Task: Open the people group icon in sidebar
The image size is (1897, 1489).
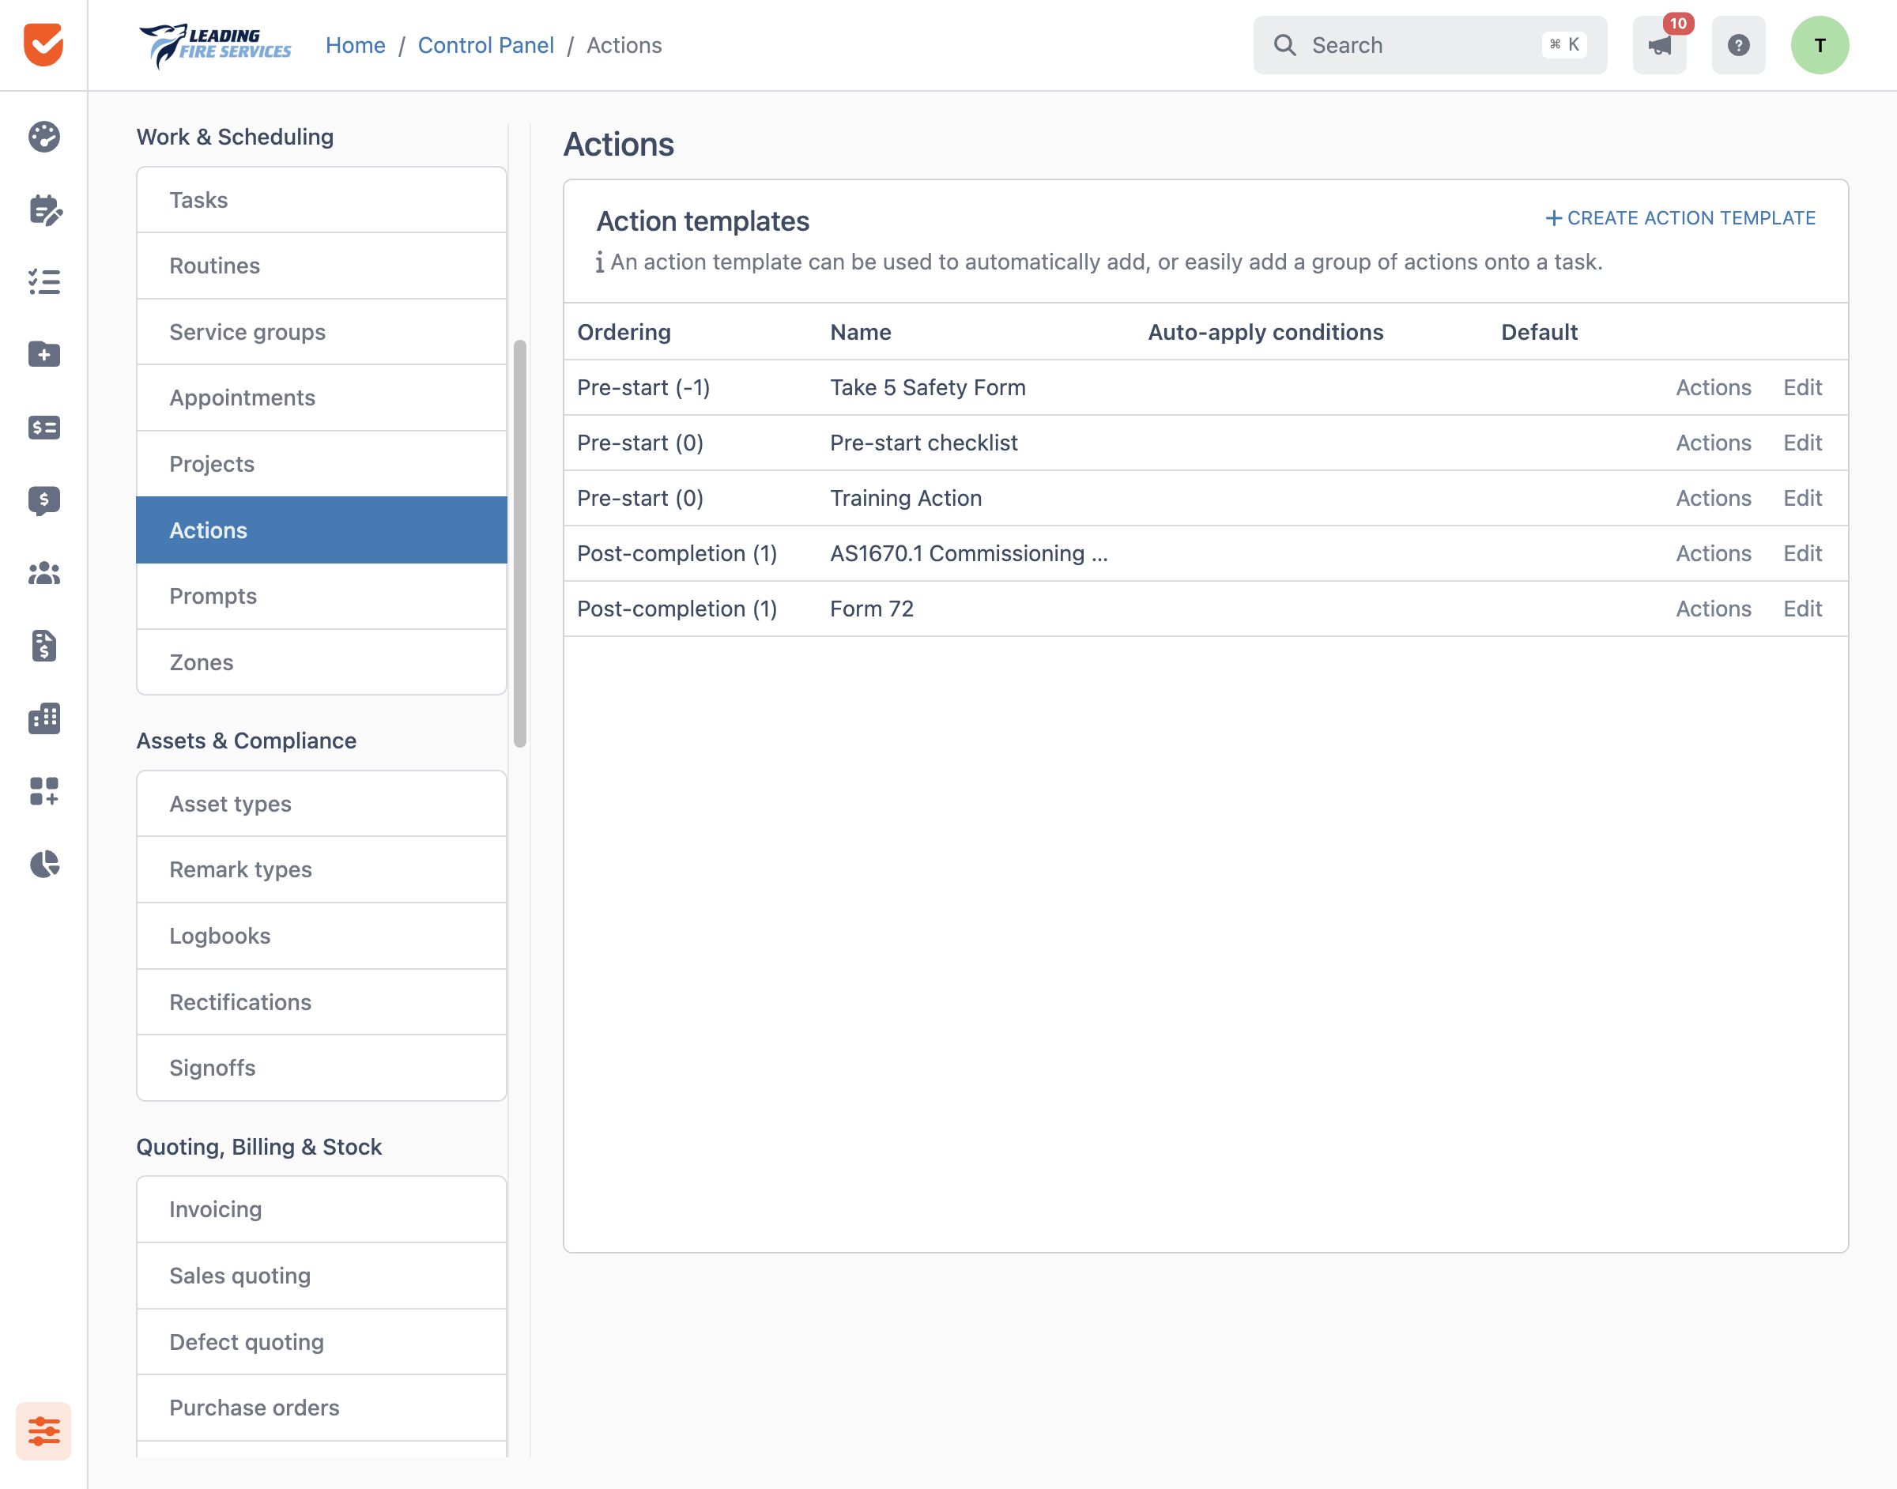Action: [x=43, y=573]
